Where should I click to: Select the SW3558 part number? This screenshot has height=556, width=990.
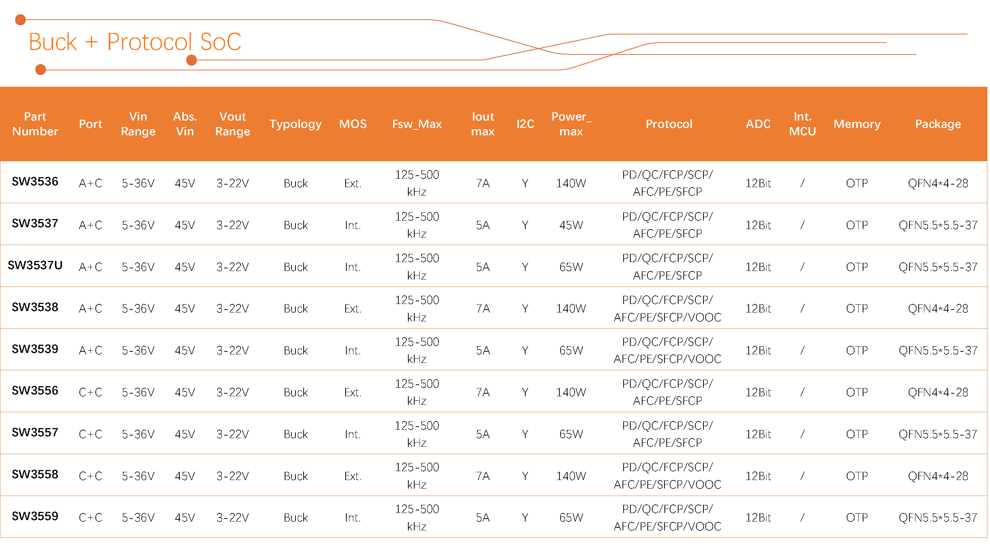(x=35, y=475)
